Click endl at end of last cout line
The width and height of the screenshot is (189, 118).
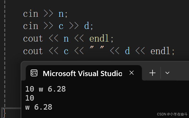pos(160,51)
